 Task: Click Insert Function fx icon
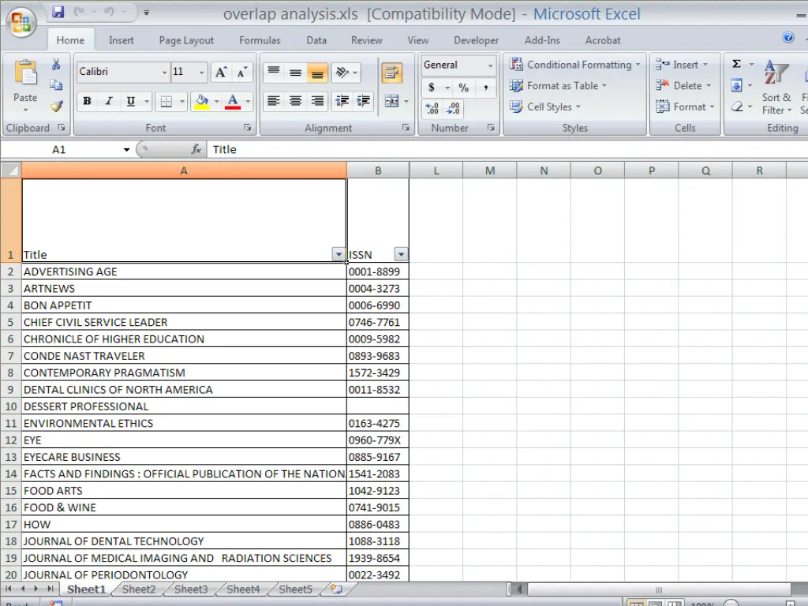pyautogui.click(x=196, y=149)
